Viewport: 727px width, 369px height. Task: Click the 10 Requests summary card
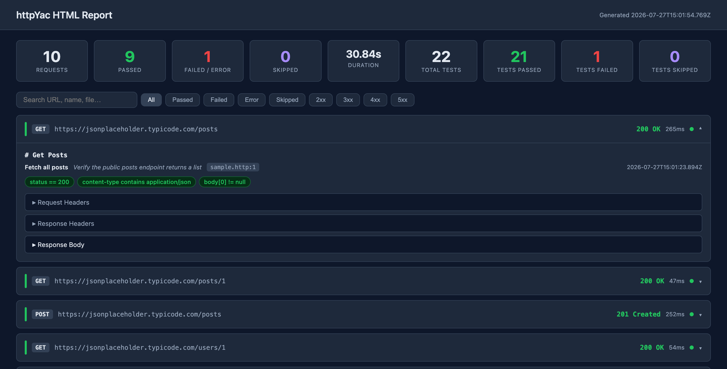[52, 61]
